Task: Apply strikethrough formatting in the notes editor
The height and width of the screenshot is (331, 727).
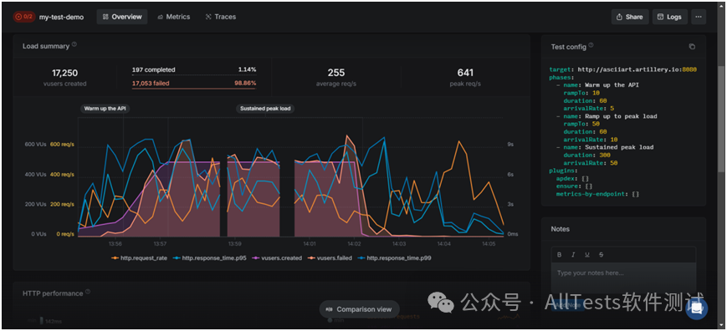Action: click(602, 255)
